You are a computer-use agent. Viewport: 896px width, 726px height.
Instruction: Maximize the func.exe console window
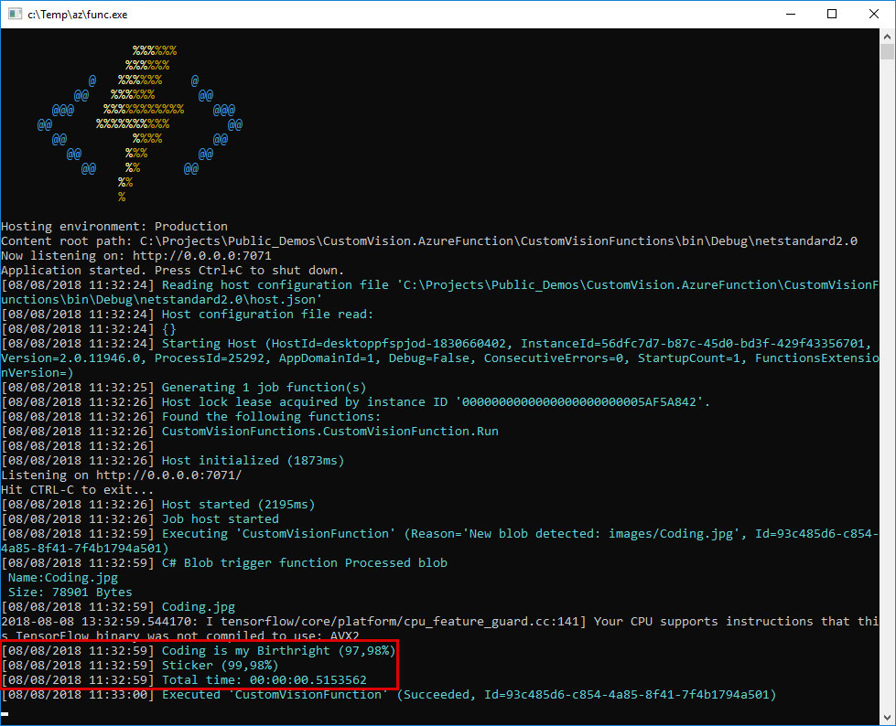click(x=832, y=14)
